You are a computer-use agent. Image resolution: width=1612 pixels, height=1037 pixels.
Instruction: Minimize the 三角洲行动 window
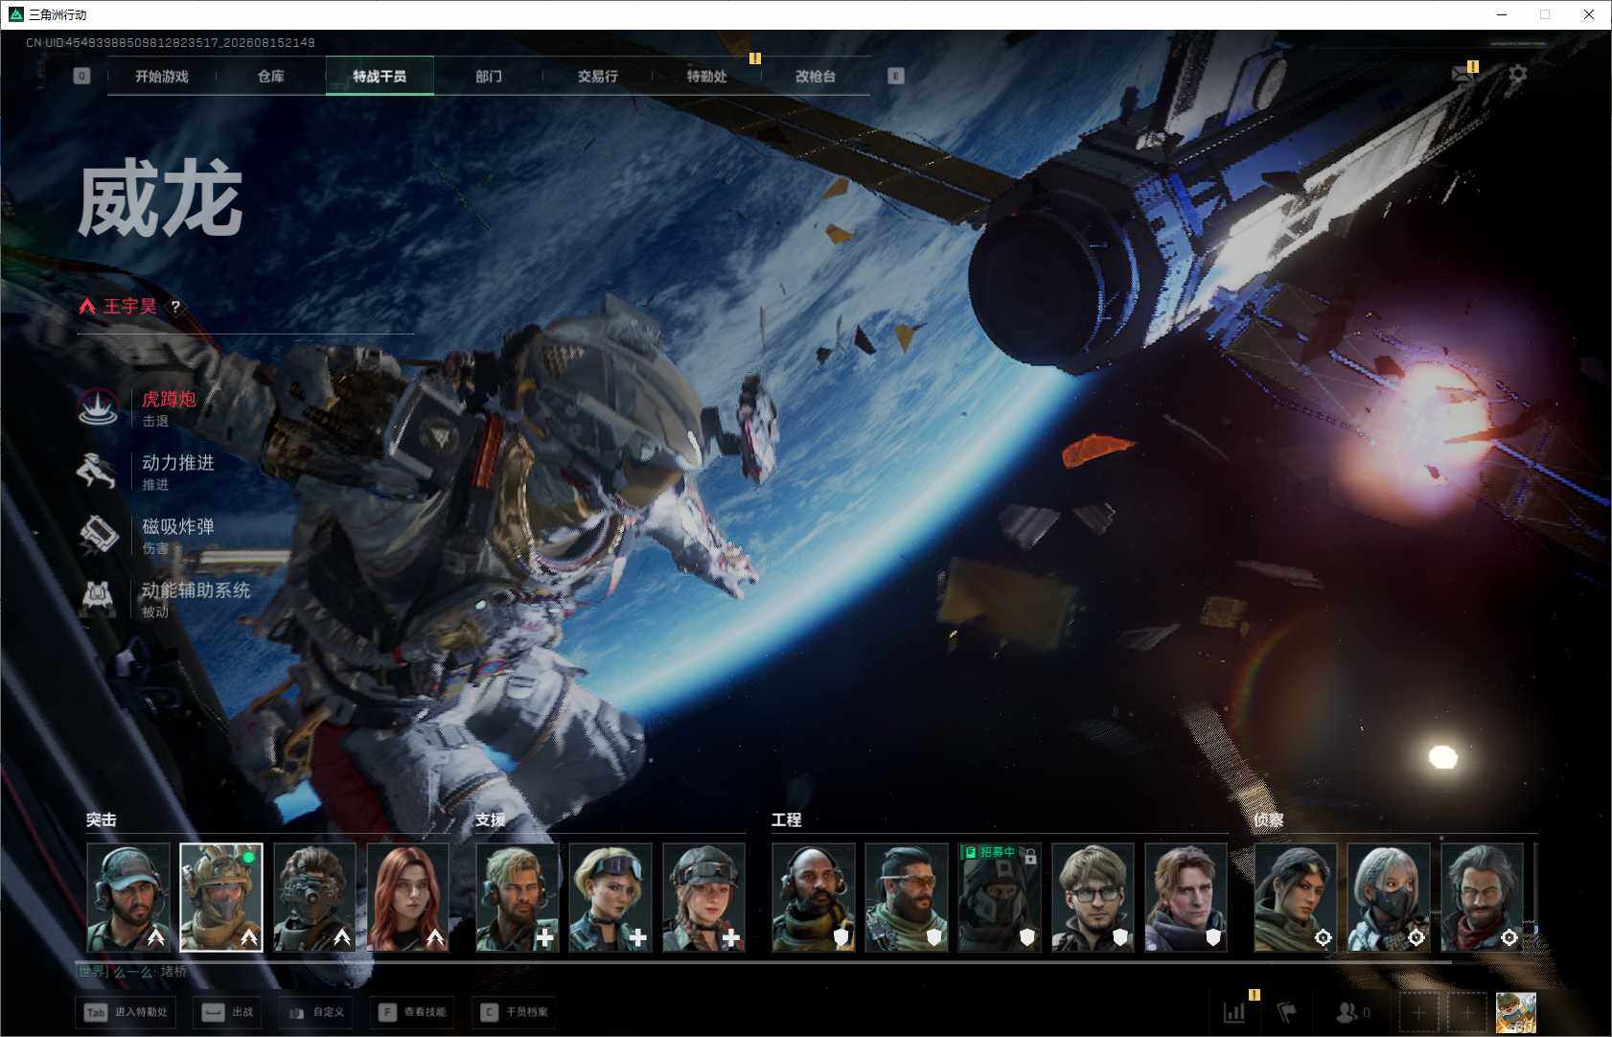point(1502,14)
